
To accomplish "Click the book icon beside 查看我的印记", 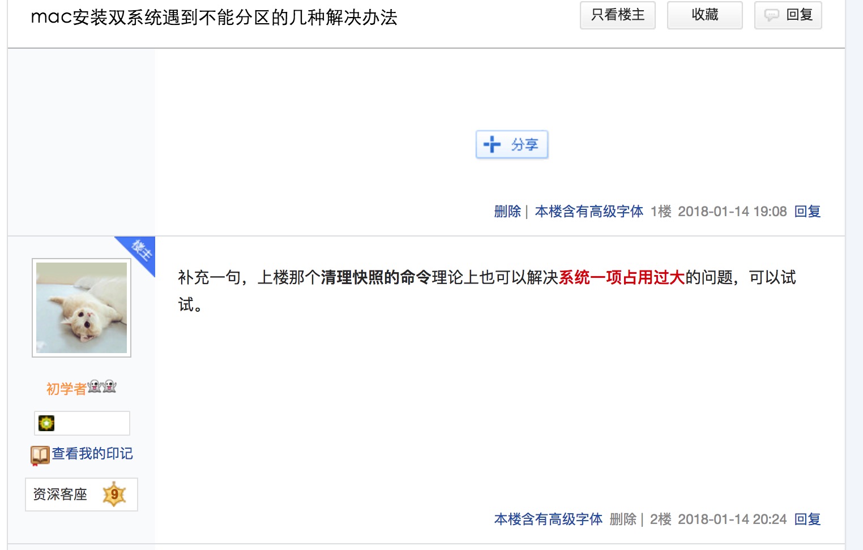I will click(40, 455).
